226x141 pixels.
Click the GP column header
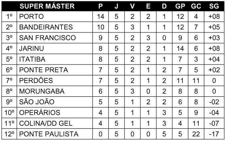(180, 6)
